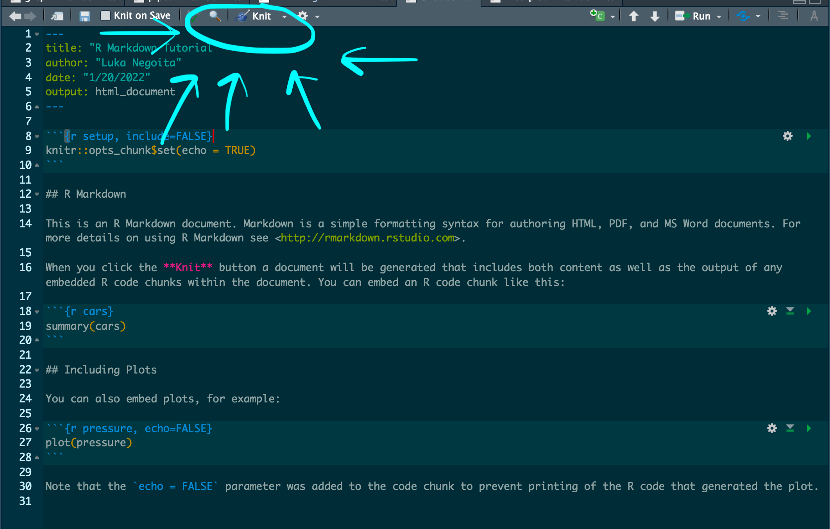
Task: Collapse the YAML header with its fold arrow
Action: [x=36, y=34]
